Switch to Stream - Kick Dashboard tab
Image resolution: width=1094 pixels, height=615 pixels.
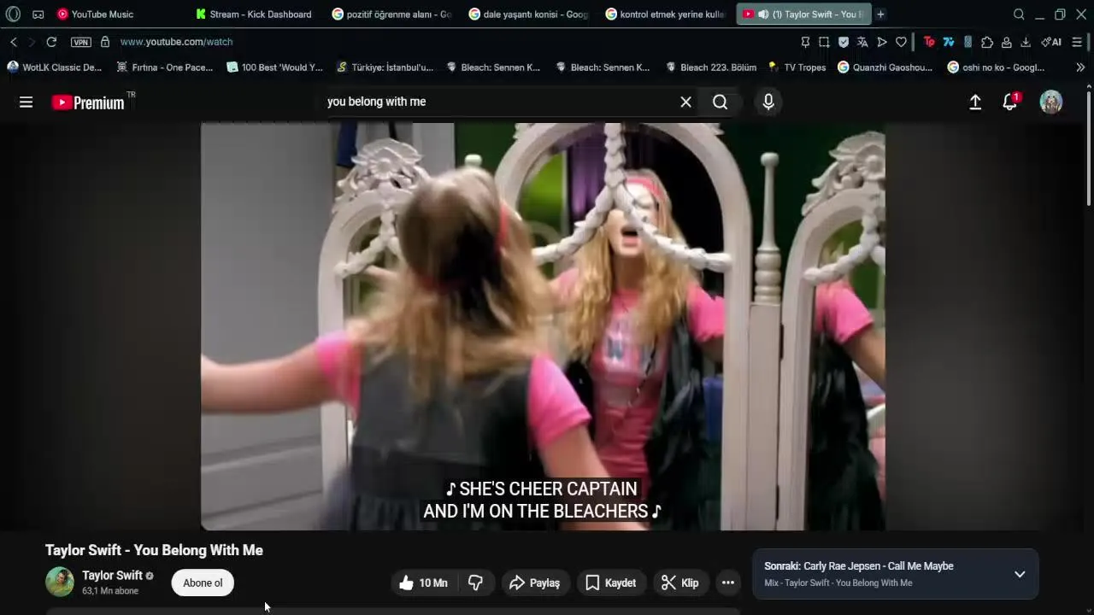tap(254, 15)
